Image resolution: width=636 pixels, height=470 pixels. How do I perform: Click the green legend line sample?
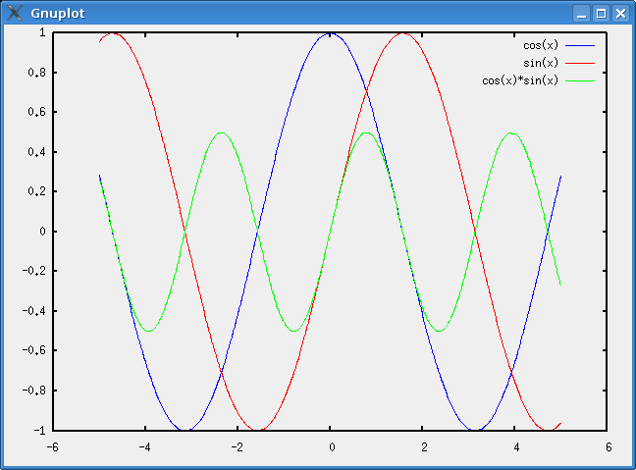580,81
